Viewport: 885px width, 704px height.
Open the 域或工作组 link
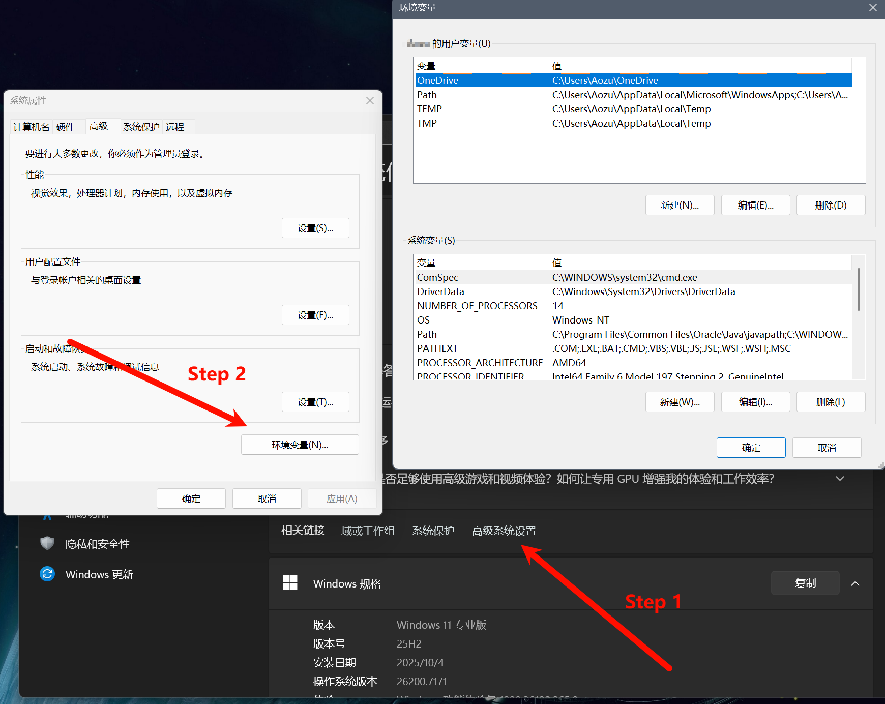click(x=368, y=531)
